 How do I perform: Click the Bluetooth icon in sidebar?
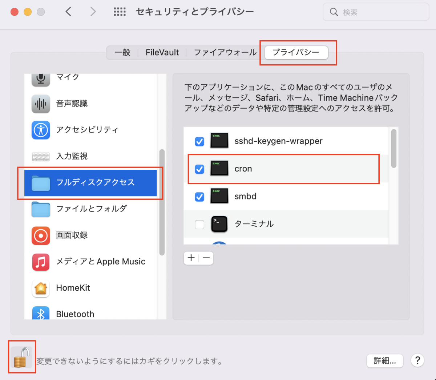(41, 313)
